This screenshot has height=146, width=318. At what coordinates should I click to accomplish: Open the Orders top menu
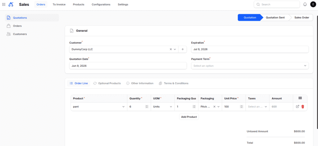pos(41,4)
